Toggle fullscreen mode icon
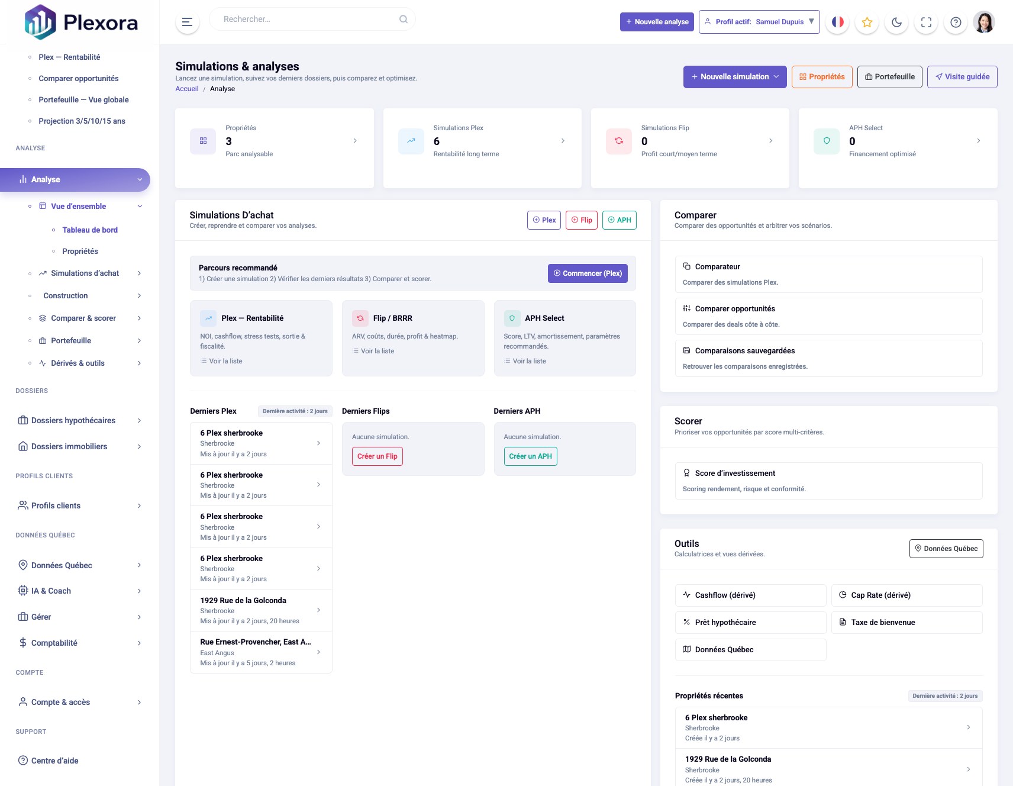 926,22
